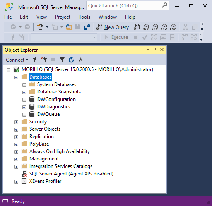Click the Save All disks icon
This screenshot has width=212, height=206.
[87, 27]
